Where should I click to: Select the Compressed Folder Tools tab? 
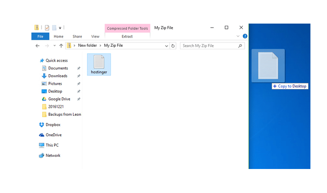[x=127, y=28]
